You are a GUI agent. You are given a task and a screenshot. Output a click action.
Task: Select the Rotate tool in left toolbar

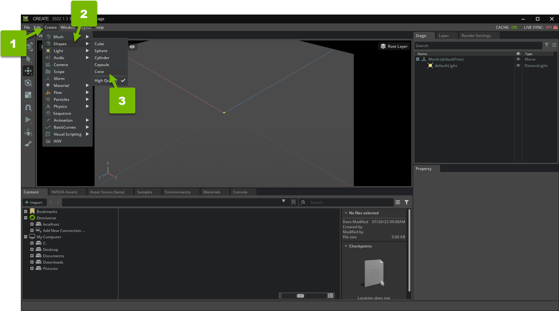tap(28, 83)
